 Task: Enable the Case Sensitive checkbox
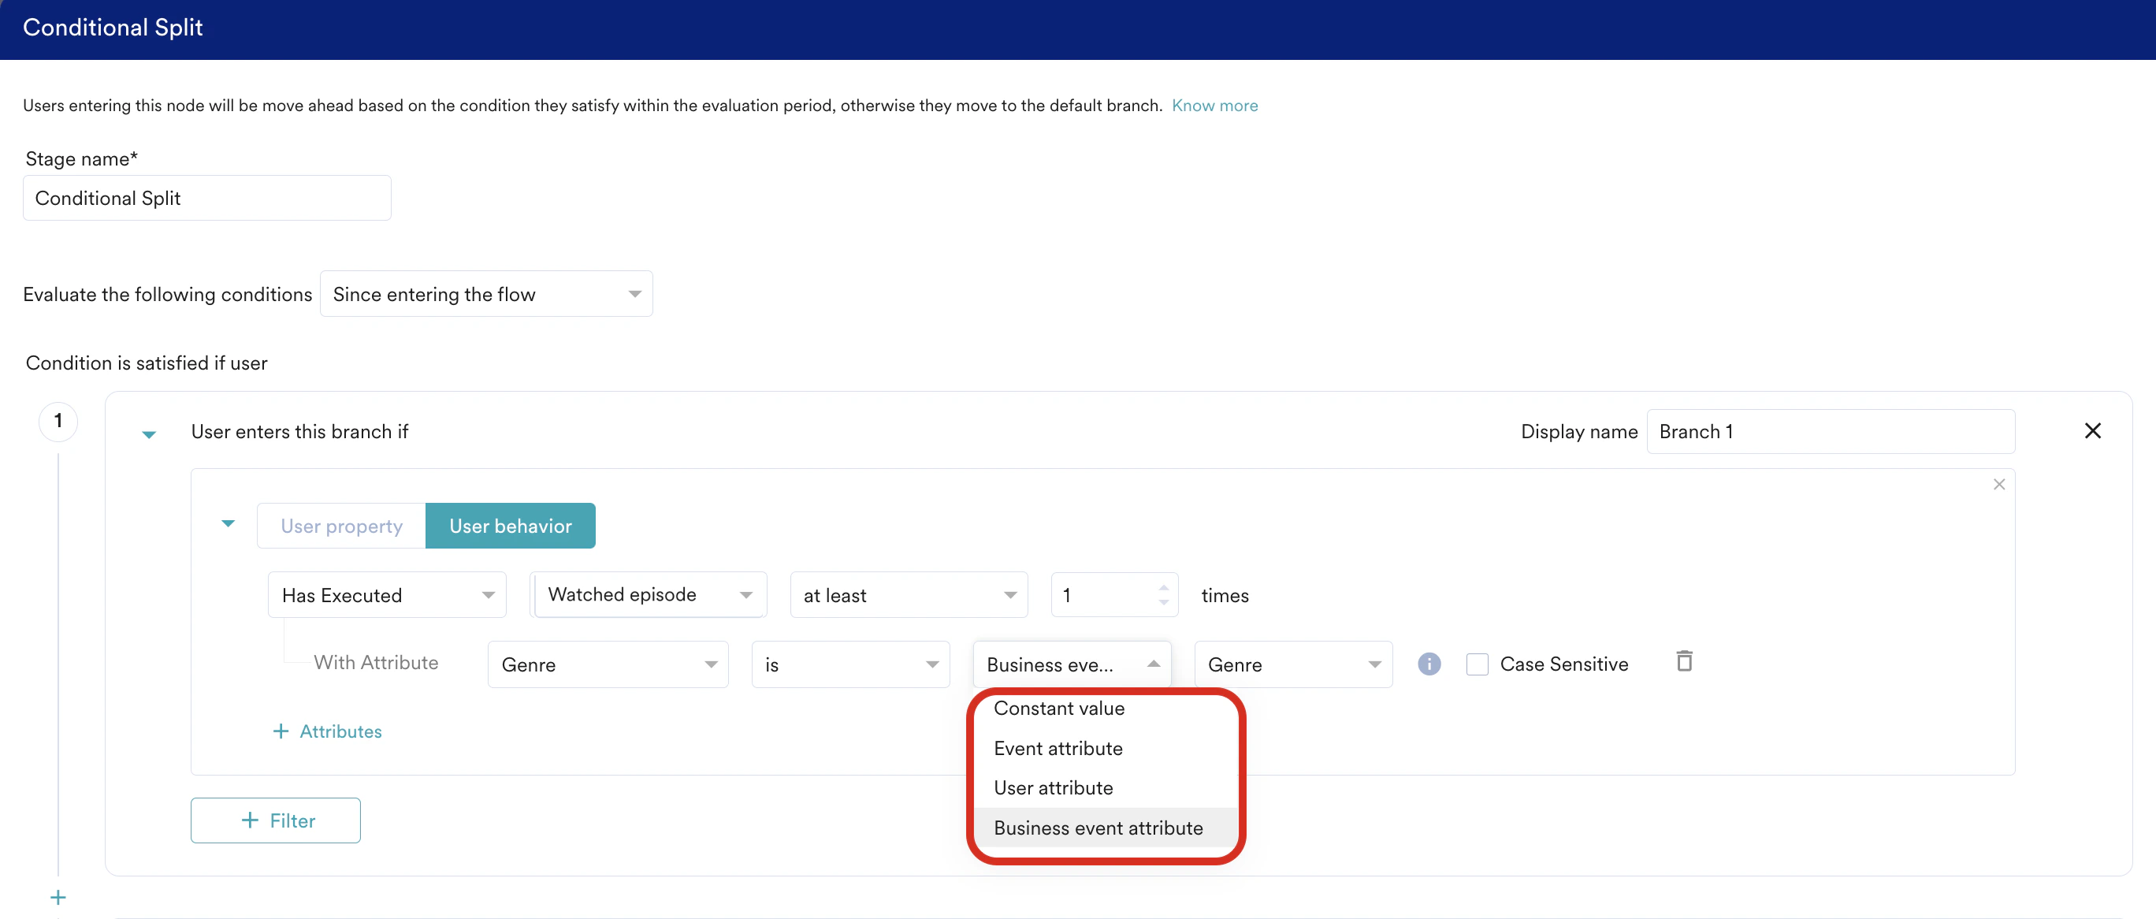tap(1477, 664)
